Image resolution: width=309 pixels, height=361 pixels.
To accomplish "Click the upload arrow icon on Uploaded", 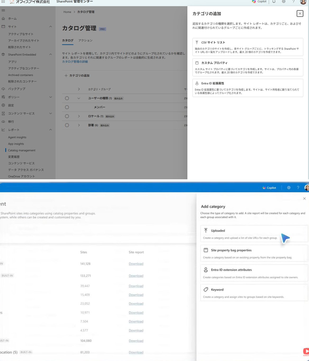I will point(206,230).
